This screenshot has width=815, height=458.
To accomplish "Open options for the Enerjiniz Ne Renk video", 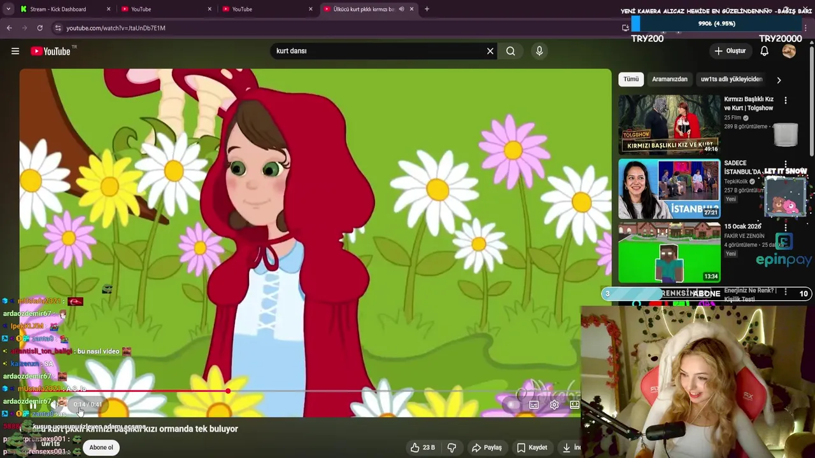I will coord(785,292).
